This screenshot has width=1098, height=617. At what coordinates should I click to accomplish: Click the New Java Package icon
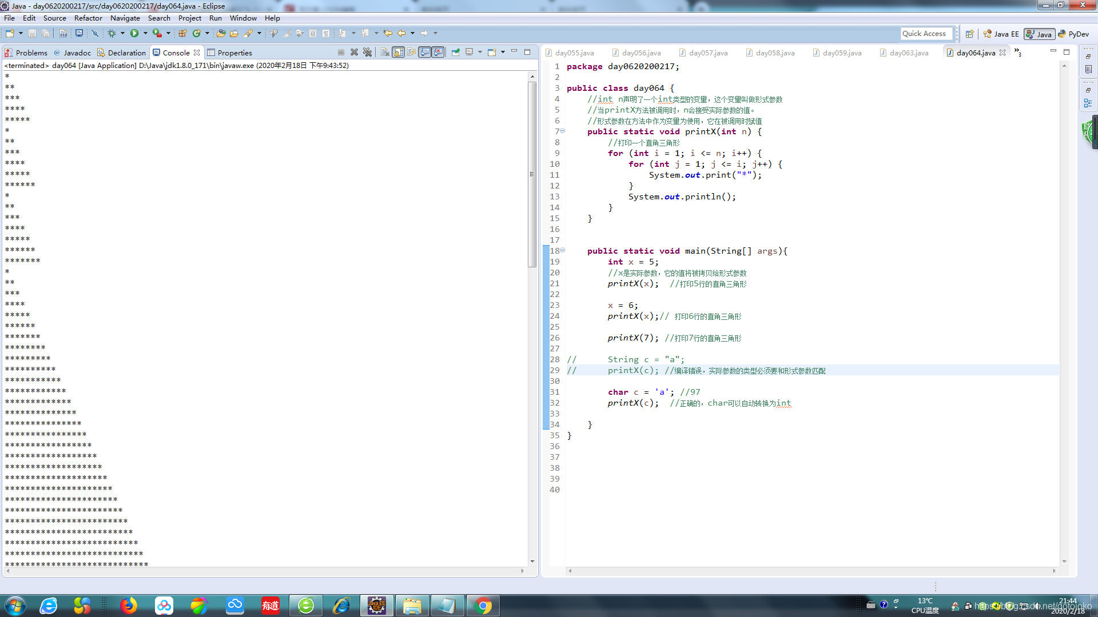click(182, 34)
